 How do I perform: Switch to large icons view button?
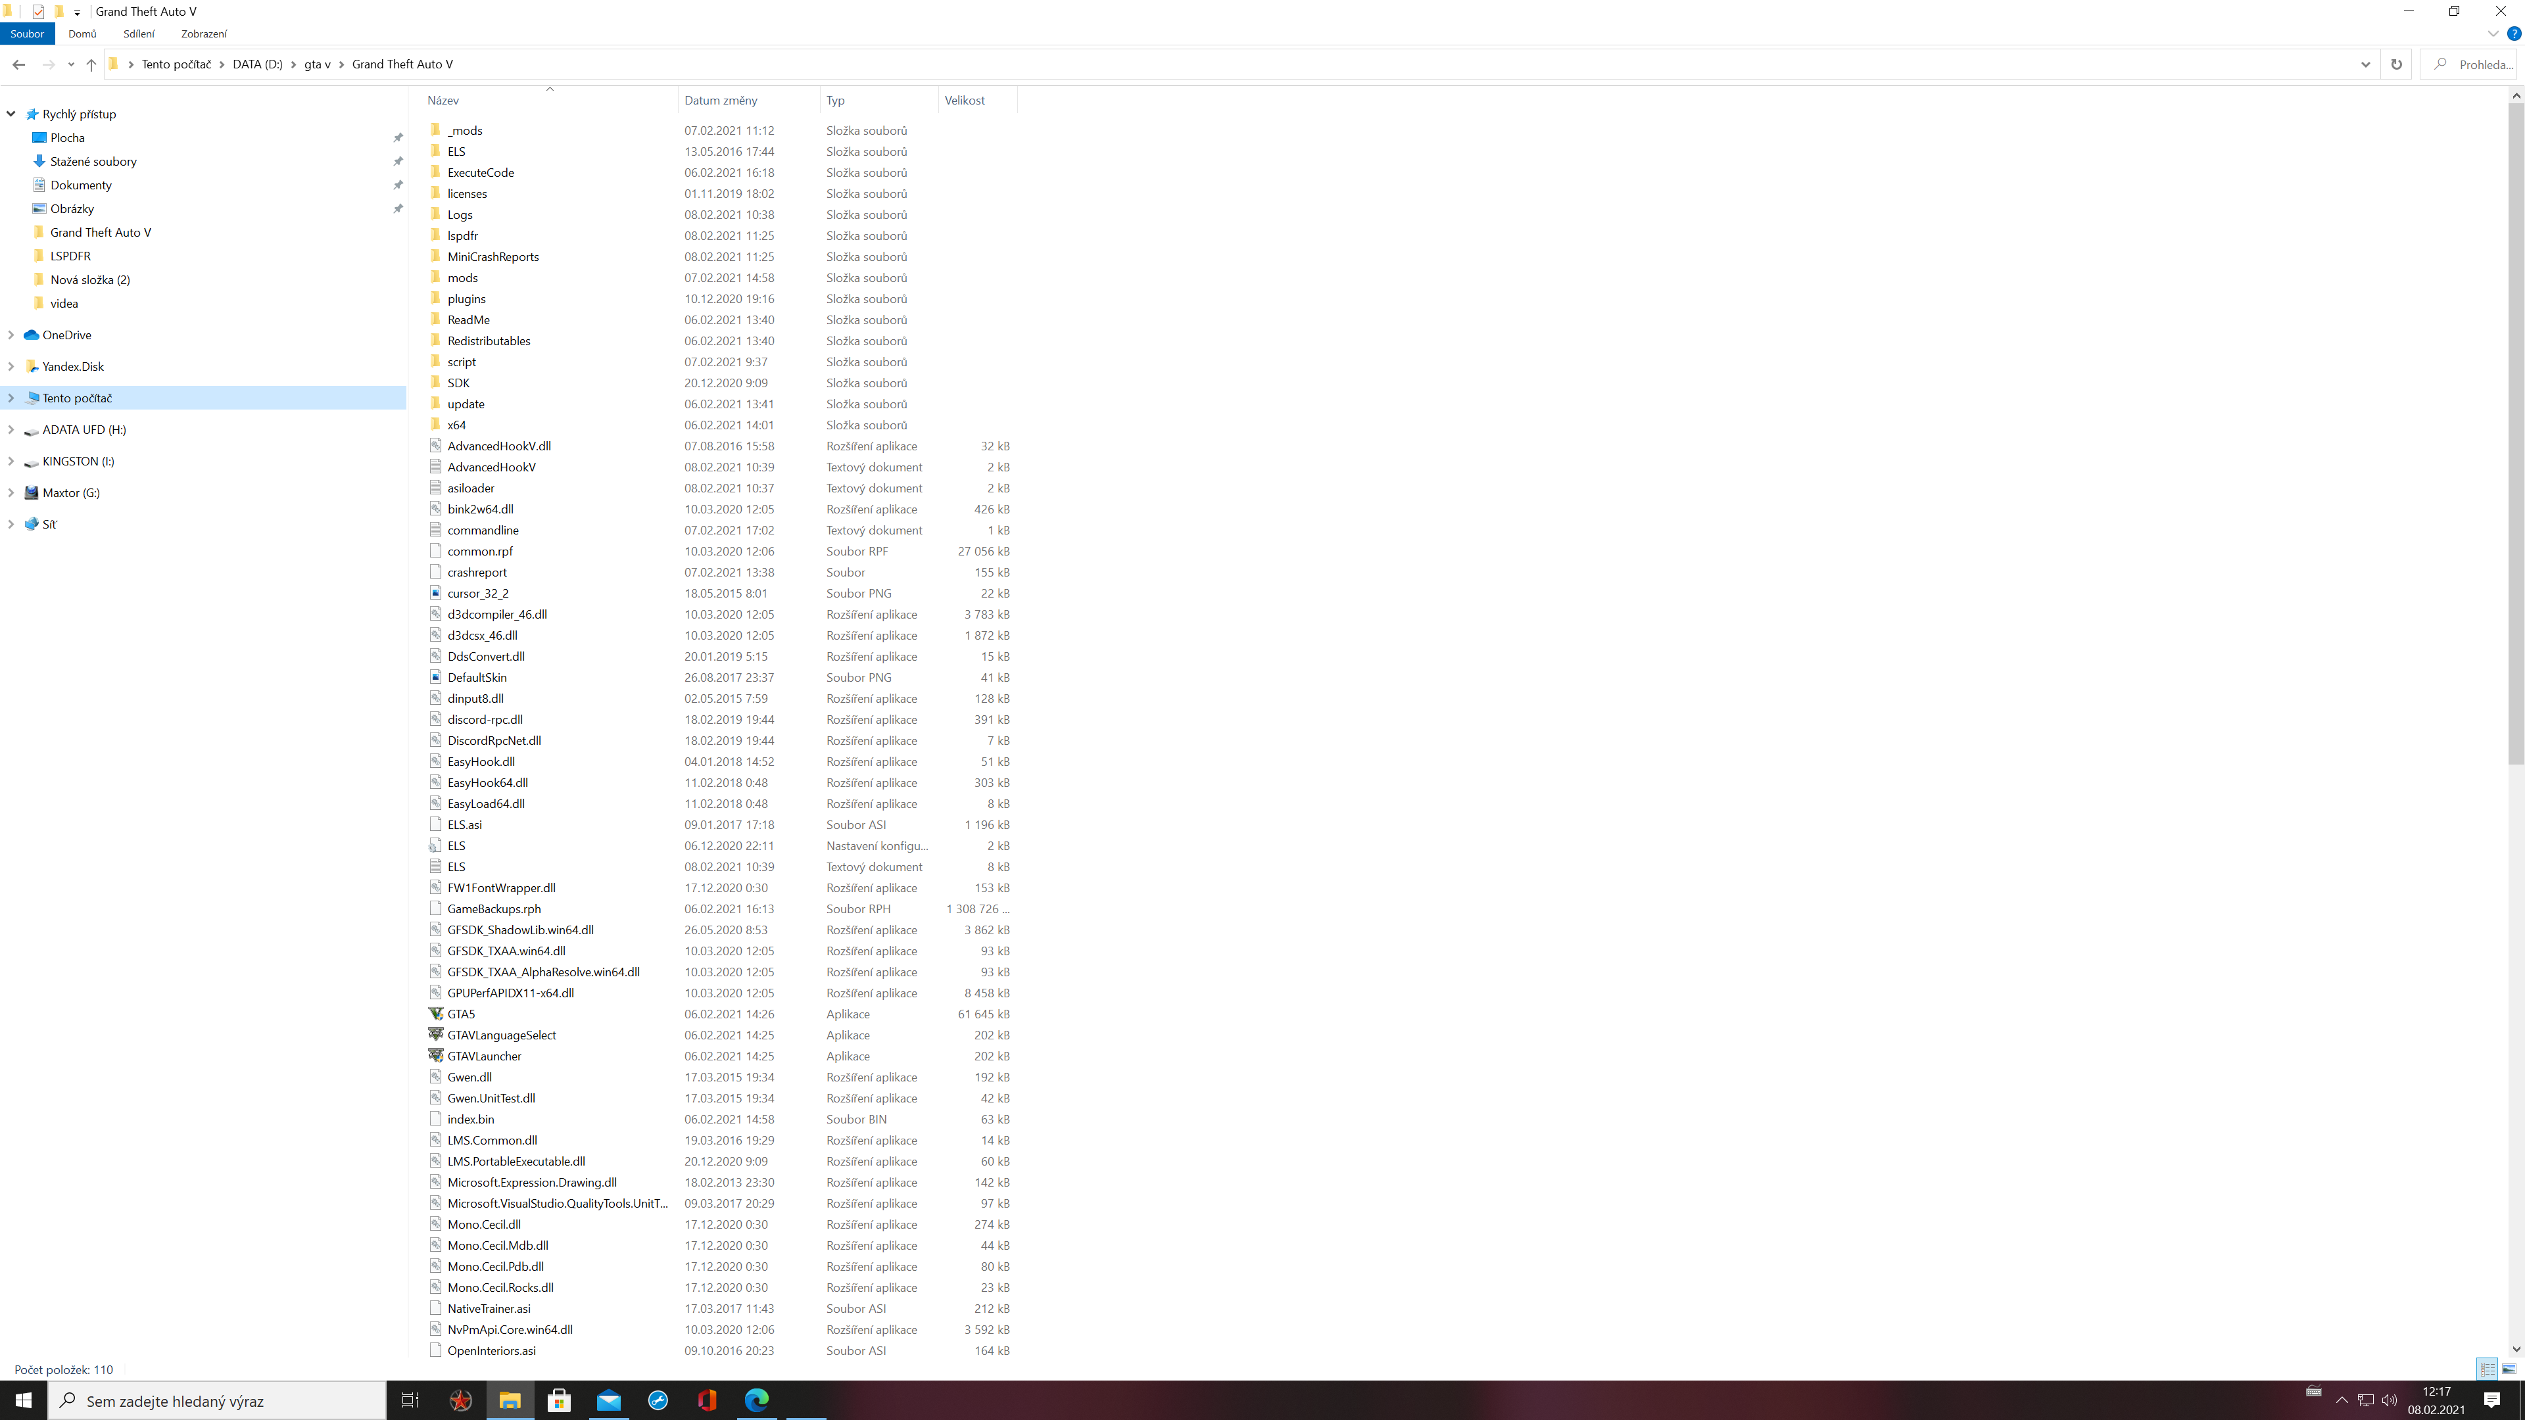click(x=2509, y=1369)
